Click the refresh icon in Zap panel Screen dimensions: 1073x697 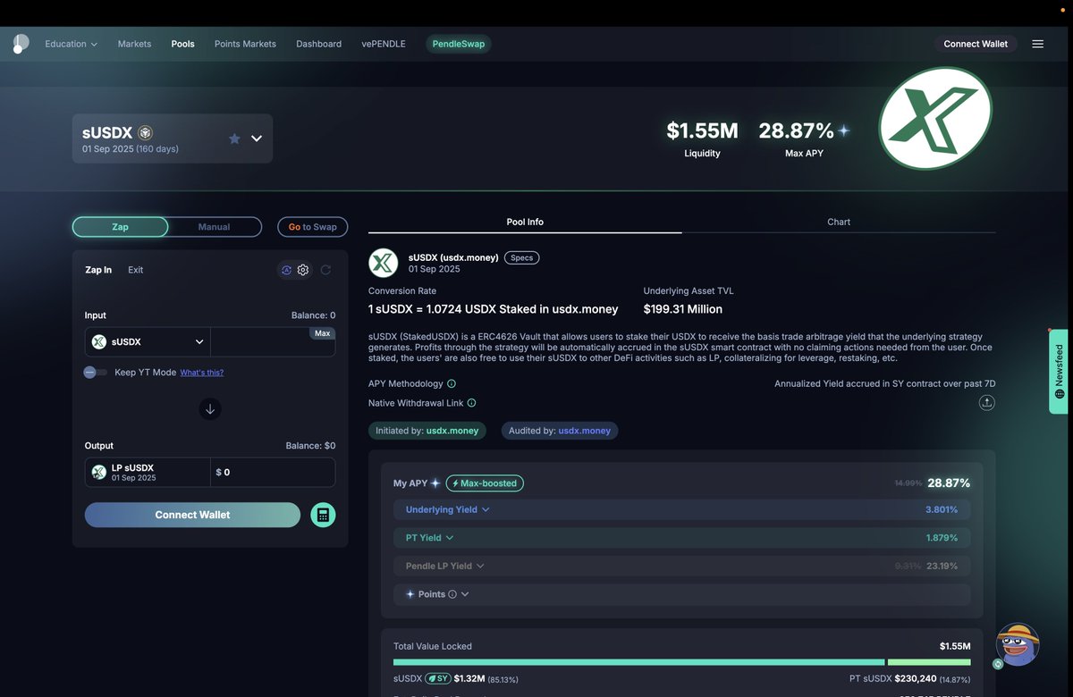click(325, 270)
